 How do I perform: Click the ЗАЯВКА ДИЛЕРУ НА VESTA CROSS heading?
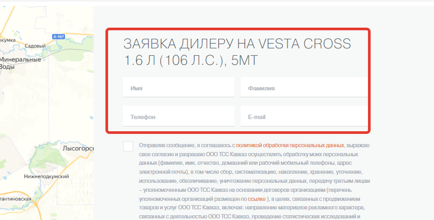pyautogui.click(x=237, y=52)
